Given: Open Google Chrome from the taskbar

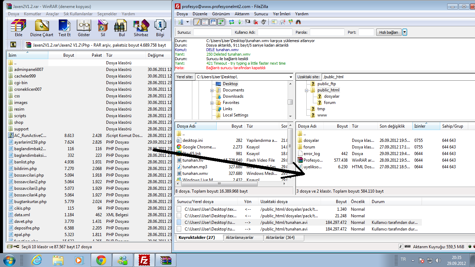Looking at the screenshot, I should (x=101, y=260).
